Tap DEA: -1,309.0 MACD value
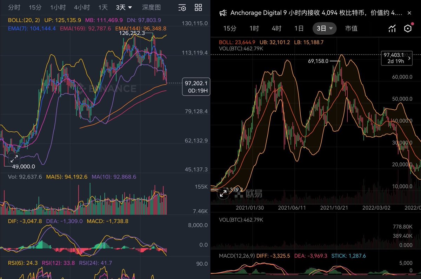 coord(64,221)
